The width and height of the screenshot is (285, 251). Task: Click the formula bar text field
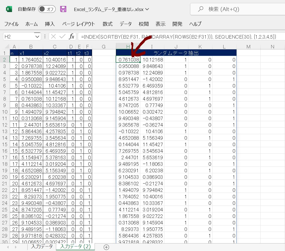pos(181,37)
